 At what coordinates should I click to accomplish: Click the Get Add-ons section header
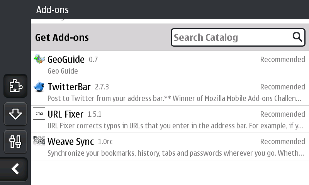click(x=62, y=37)
